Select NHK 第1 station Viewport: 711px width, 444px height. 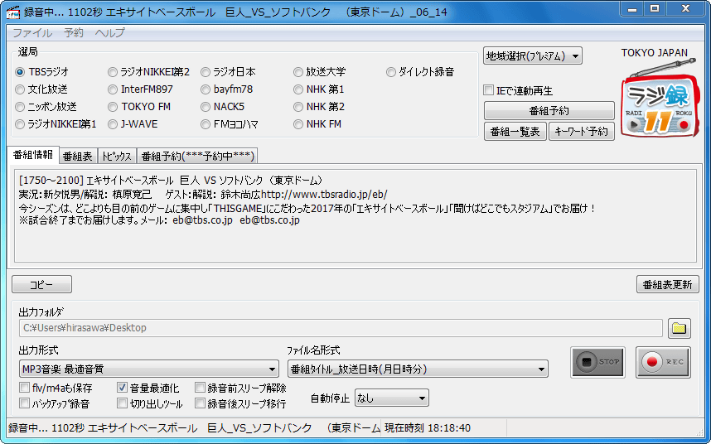319,89
